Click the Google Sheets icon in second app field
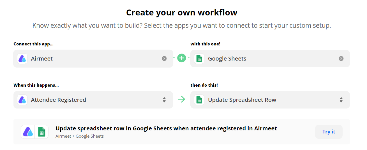367x150 pixels. coord(199,59)
